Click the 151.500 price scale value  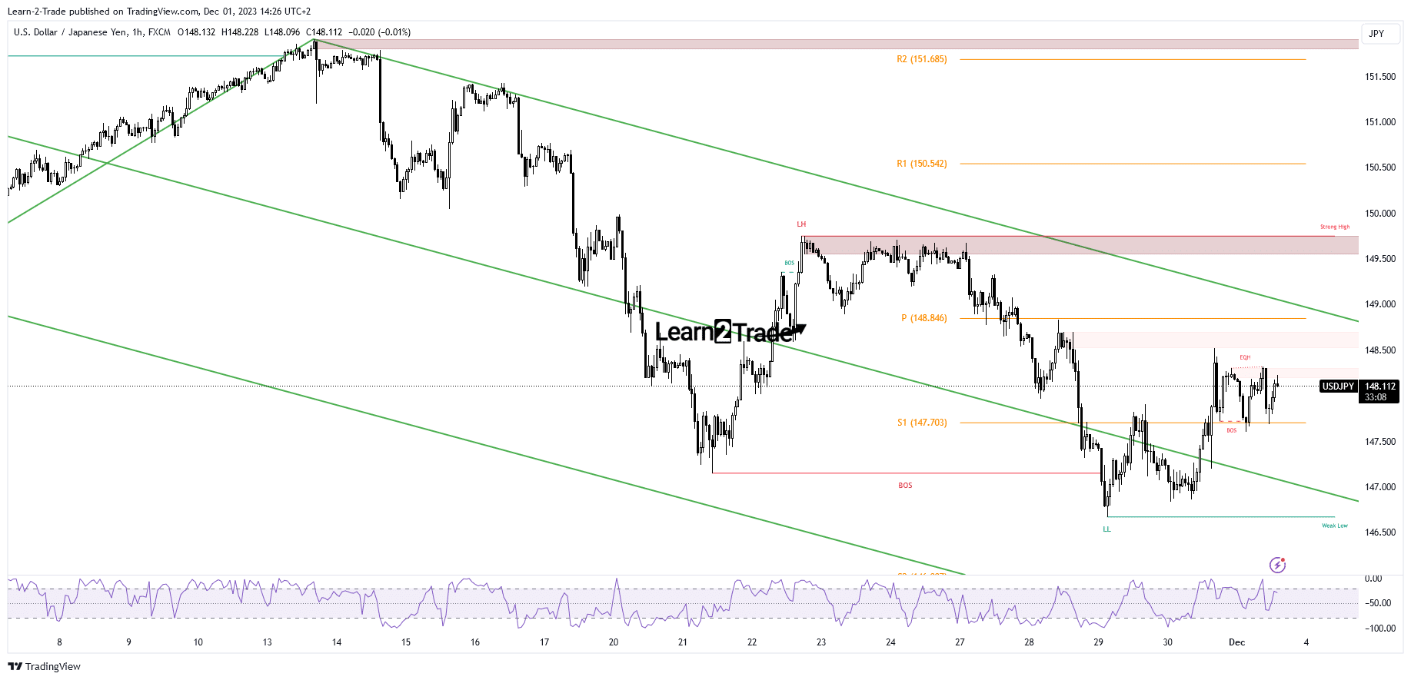tap(1380, 77)
